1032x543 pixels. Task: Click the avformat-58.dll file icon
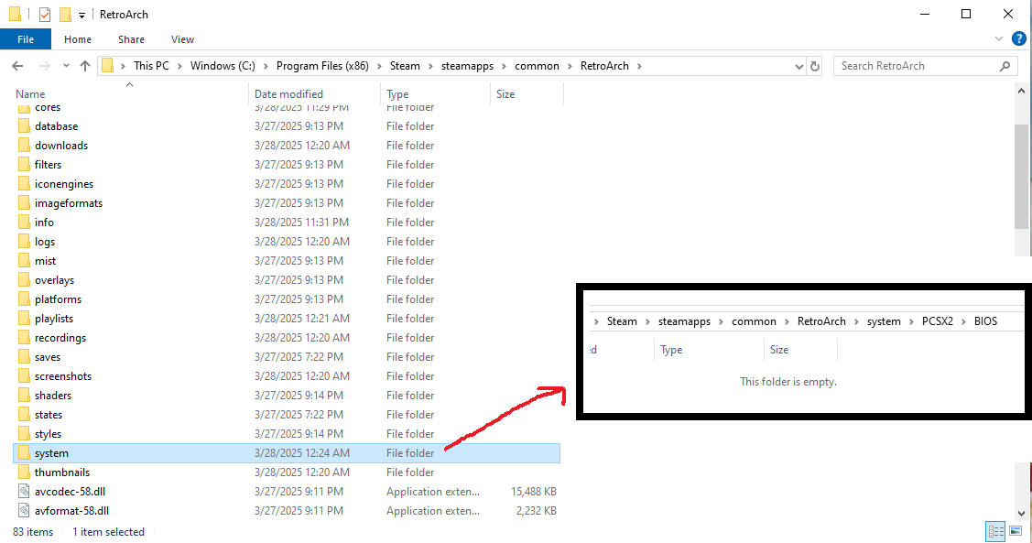click(x=24, y=511)
